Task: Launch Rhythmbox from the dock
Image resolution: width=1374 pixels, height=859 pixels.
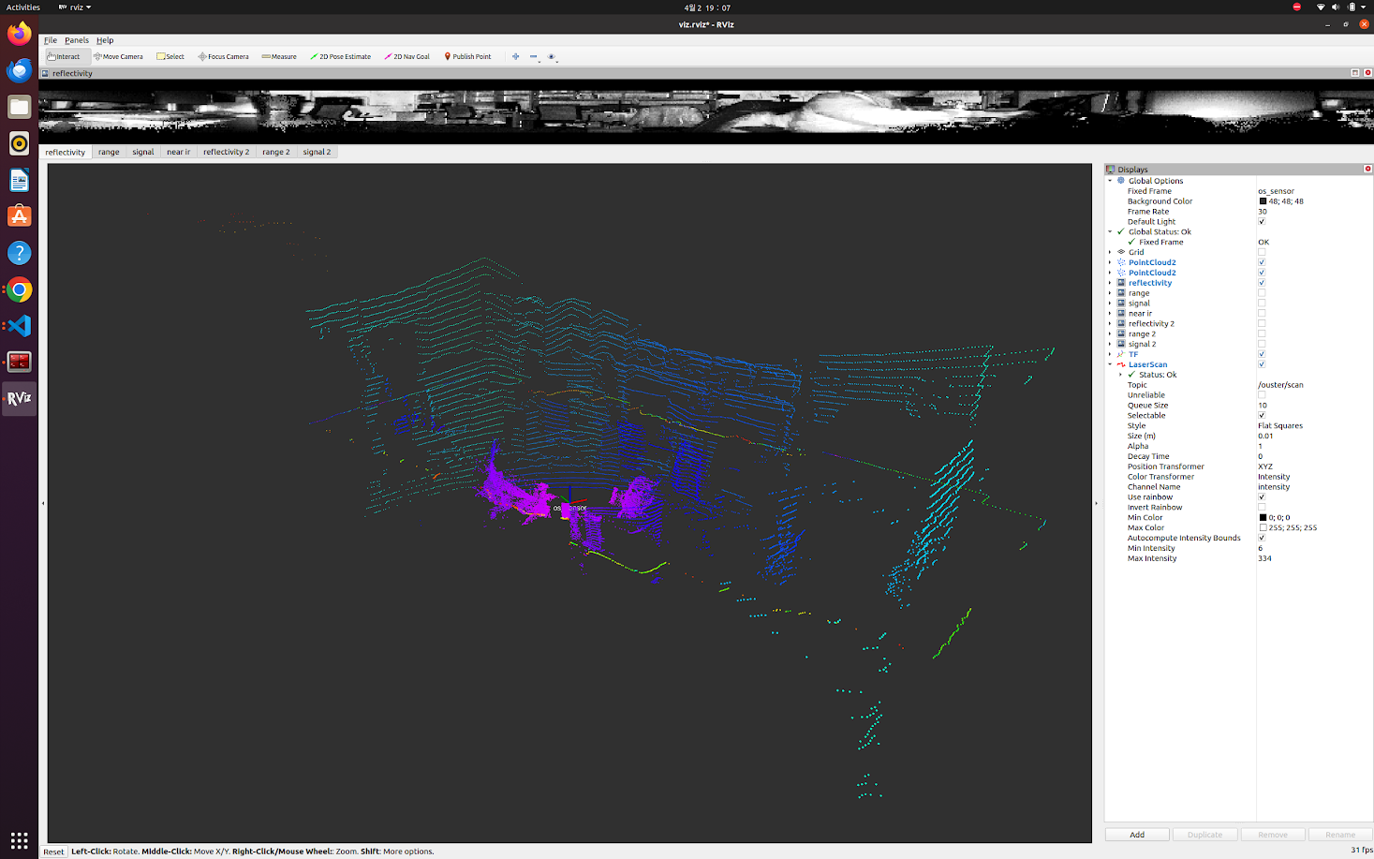Action: pyautogui.click(x=19, y=143)
